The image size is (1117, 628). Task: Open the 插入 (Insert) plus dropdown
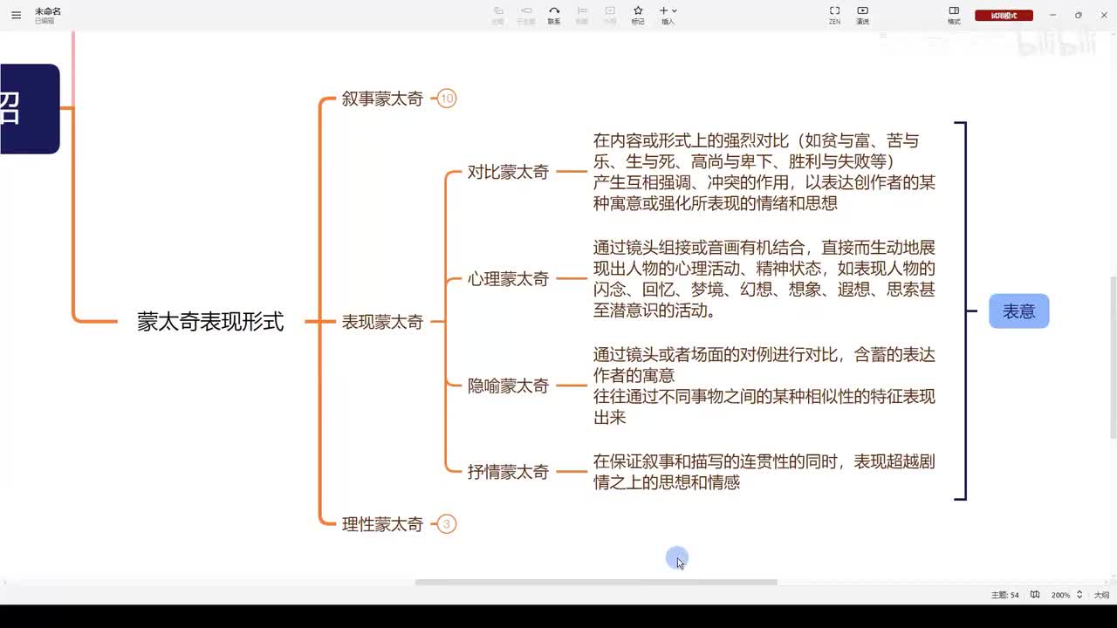[668, 15]
